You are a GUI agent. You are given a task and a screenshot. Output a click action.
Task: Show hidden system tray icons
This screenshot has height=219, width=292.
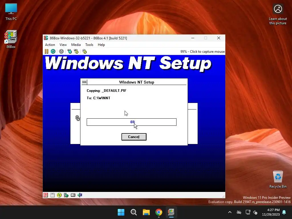pos(230,212)
